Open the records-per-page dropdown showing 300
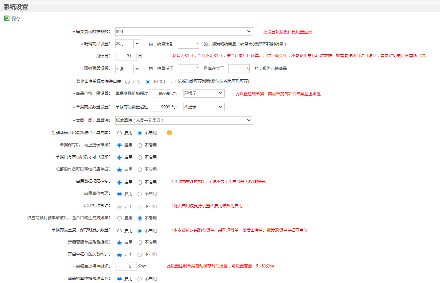 [x=249, y=31]
